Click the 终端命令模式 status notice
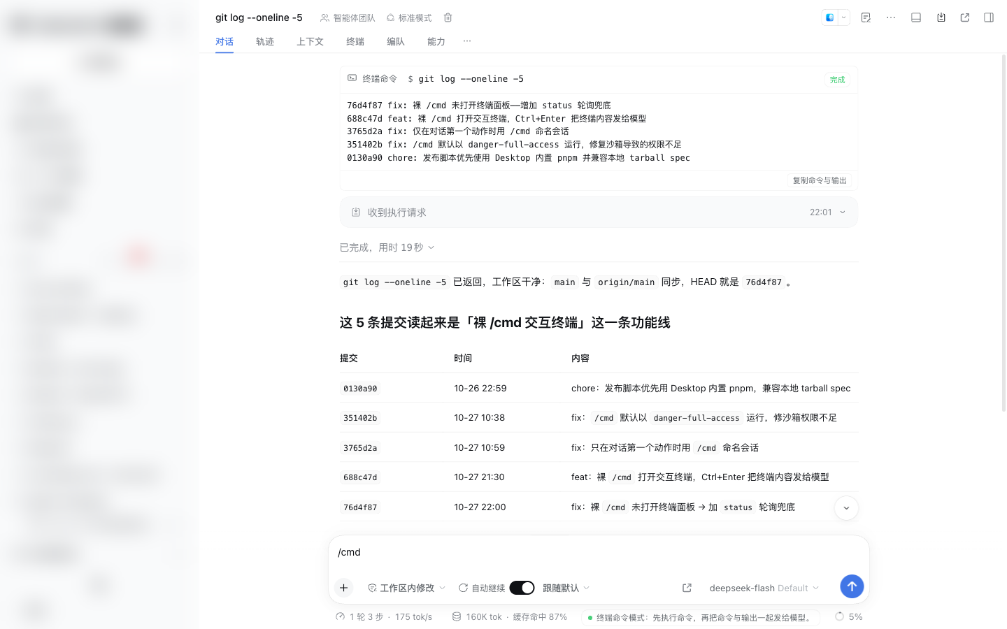This screenshot has height=629, width=1007. 701,618
